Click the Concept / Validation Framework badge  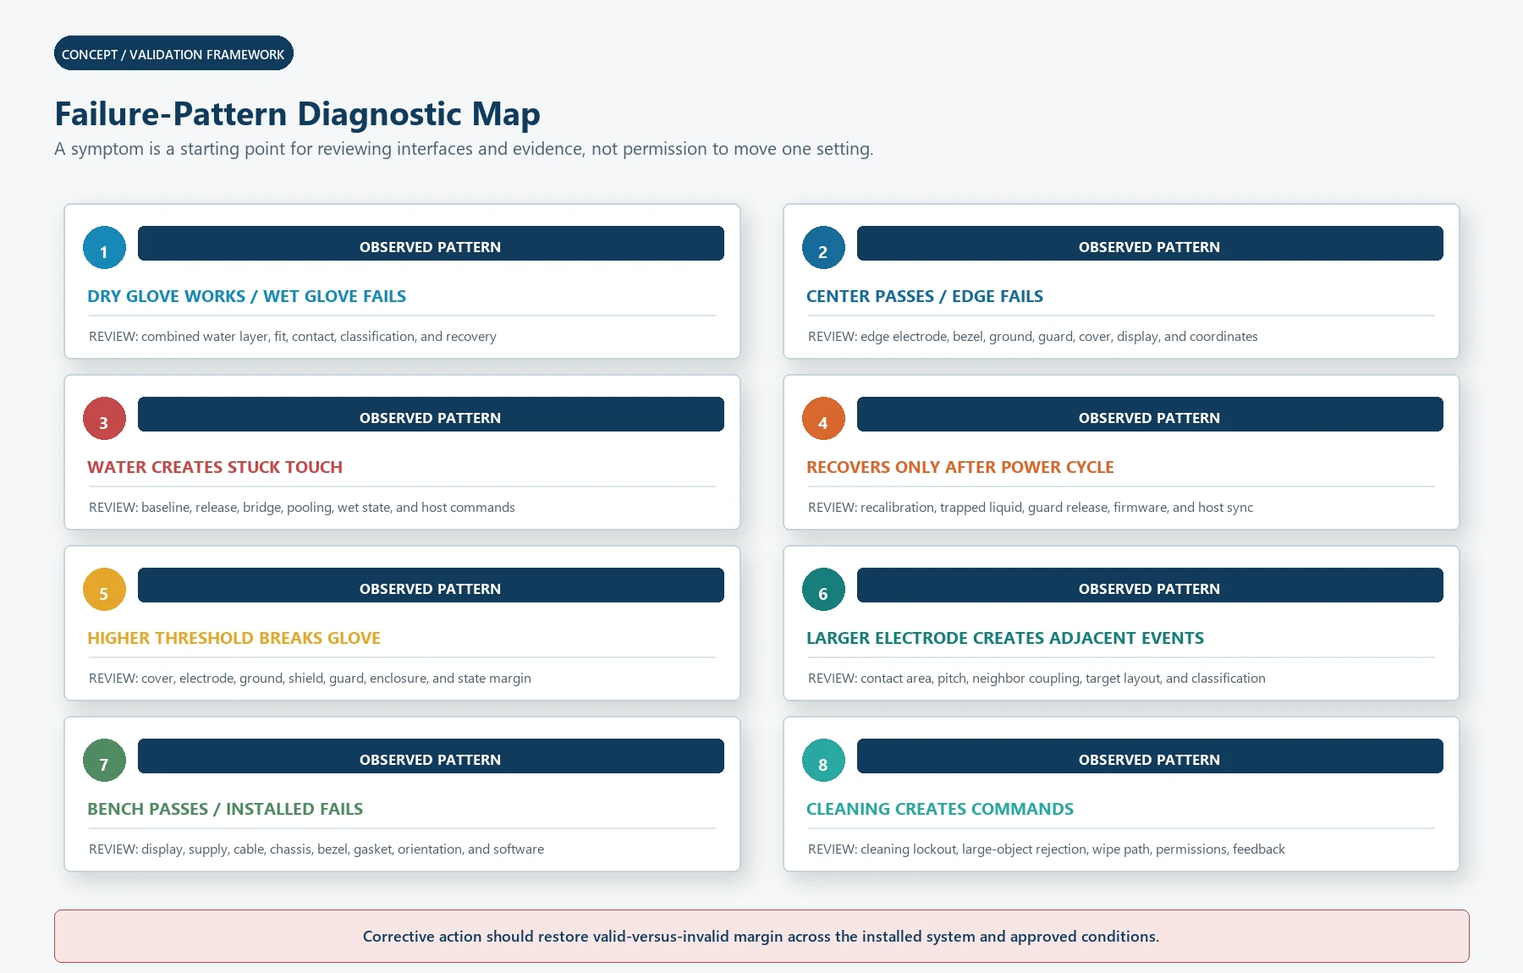173,53
